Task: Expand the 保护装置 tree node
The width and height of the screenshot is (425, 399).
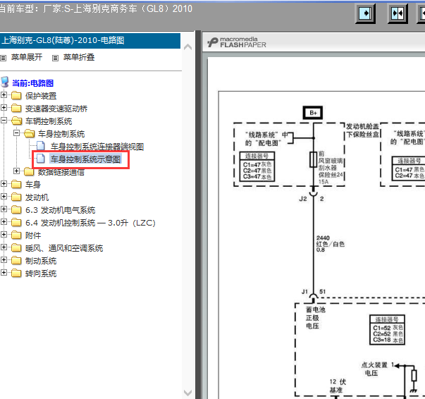Action: point(4,95)
